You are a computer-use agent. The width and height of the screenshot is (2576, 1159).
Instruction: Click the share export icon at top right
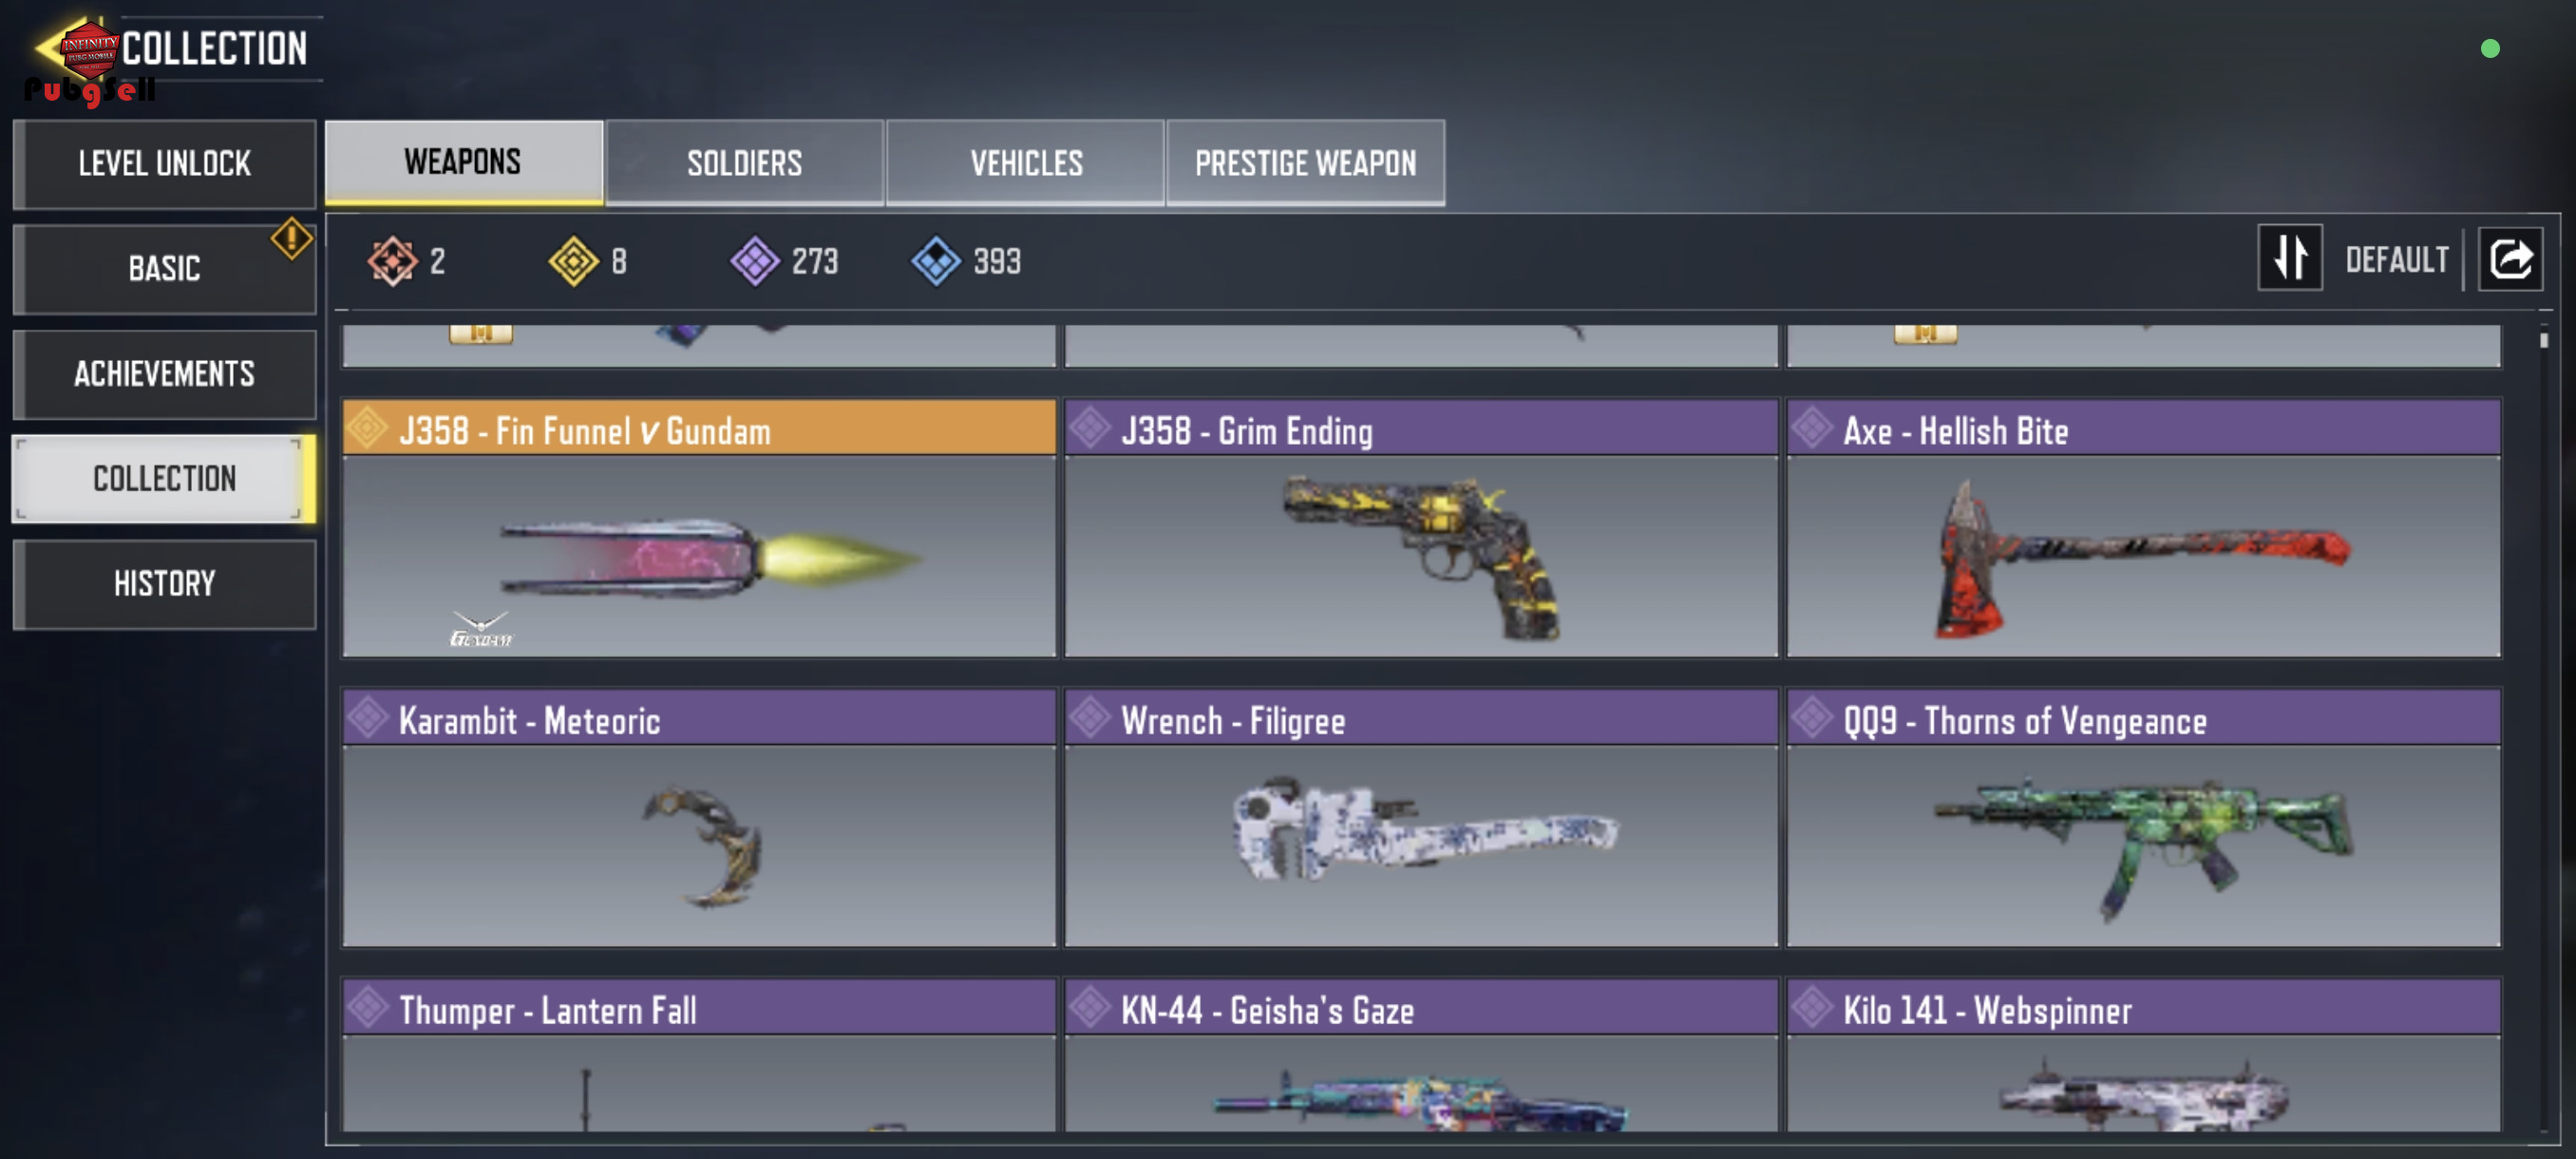click(2509, 259)
